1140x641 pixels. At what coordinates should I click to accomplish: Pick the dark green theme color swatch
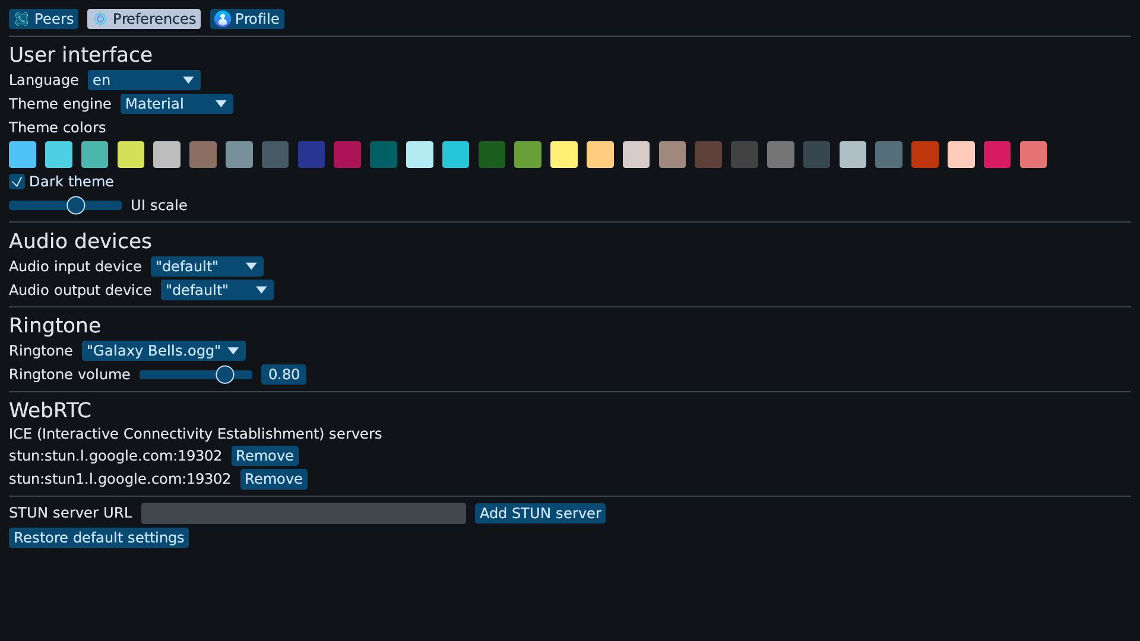pos(492,155)
